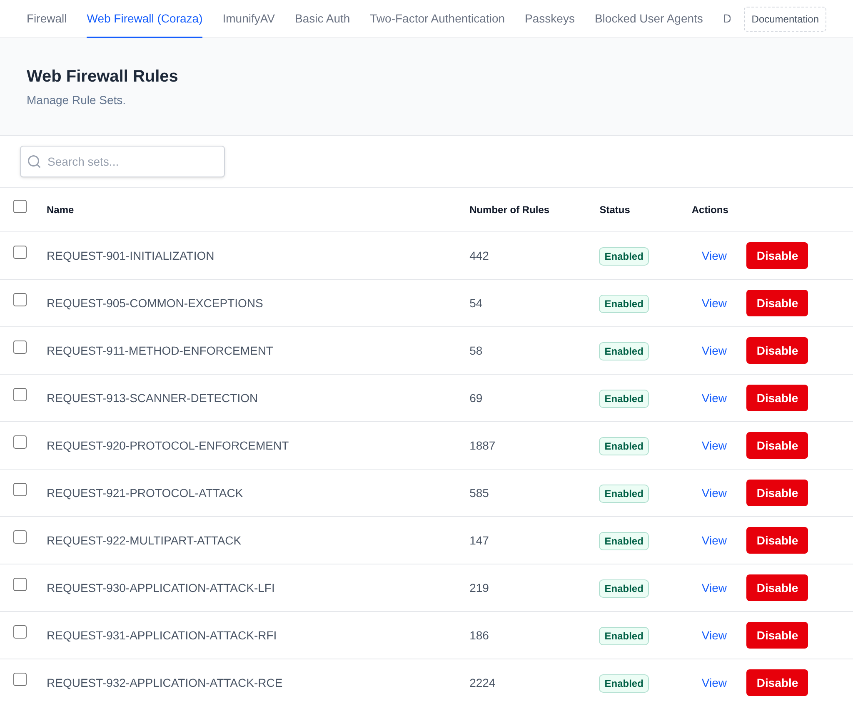Screen dimensions: 853x706
Task: Check the REQUEST-921-PROTOCOL-ATTACK checkbox
Action: pos(20,490)
